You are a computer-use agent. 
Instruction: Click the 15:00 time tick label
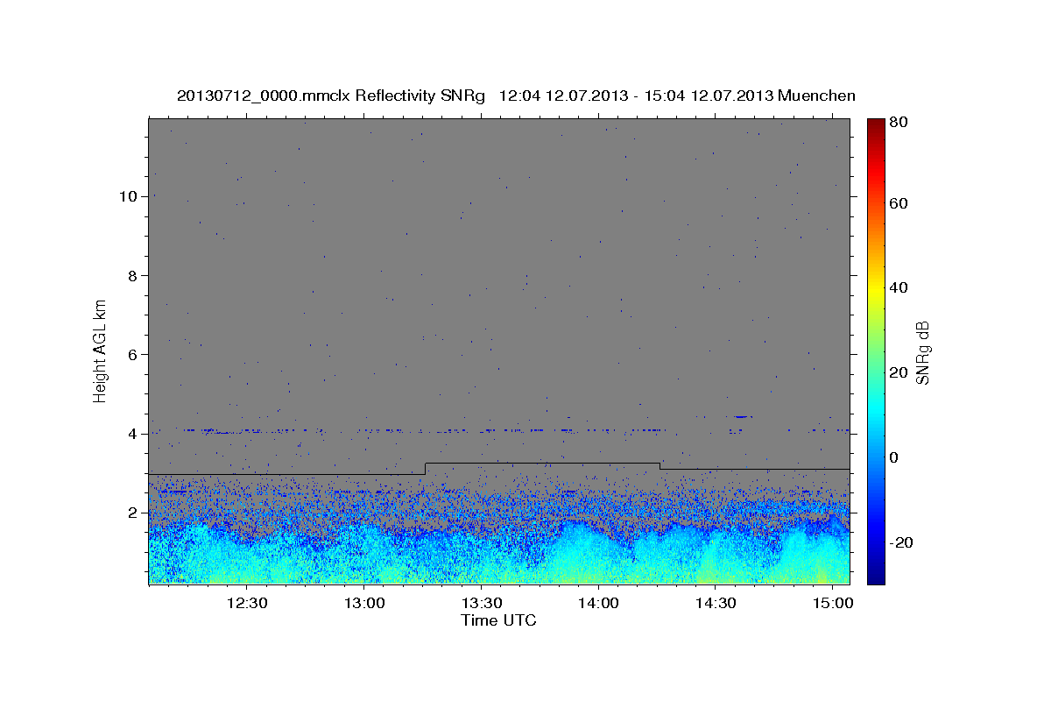[x=833, y=604]
